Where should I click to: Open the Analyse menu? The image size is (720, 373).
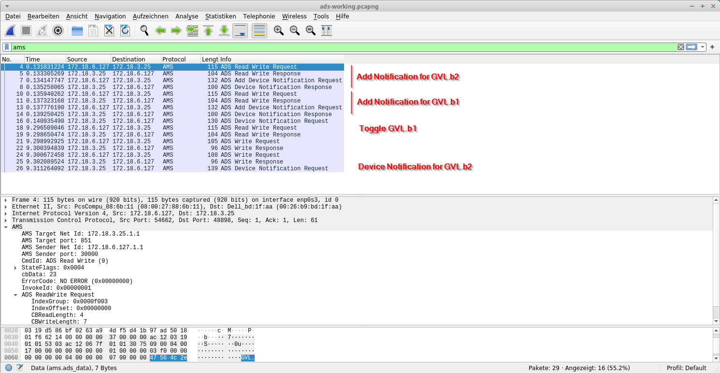187,16
